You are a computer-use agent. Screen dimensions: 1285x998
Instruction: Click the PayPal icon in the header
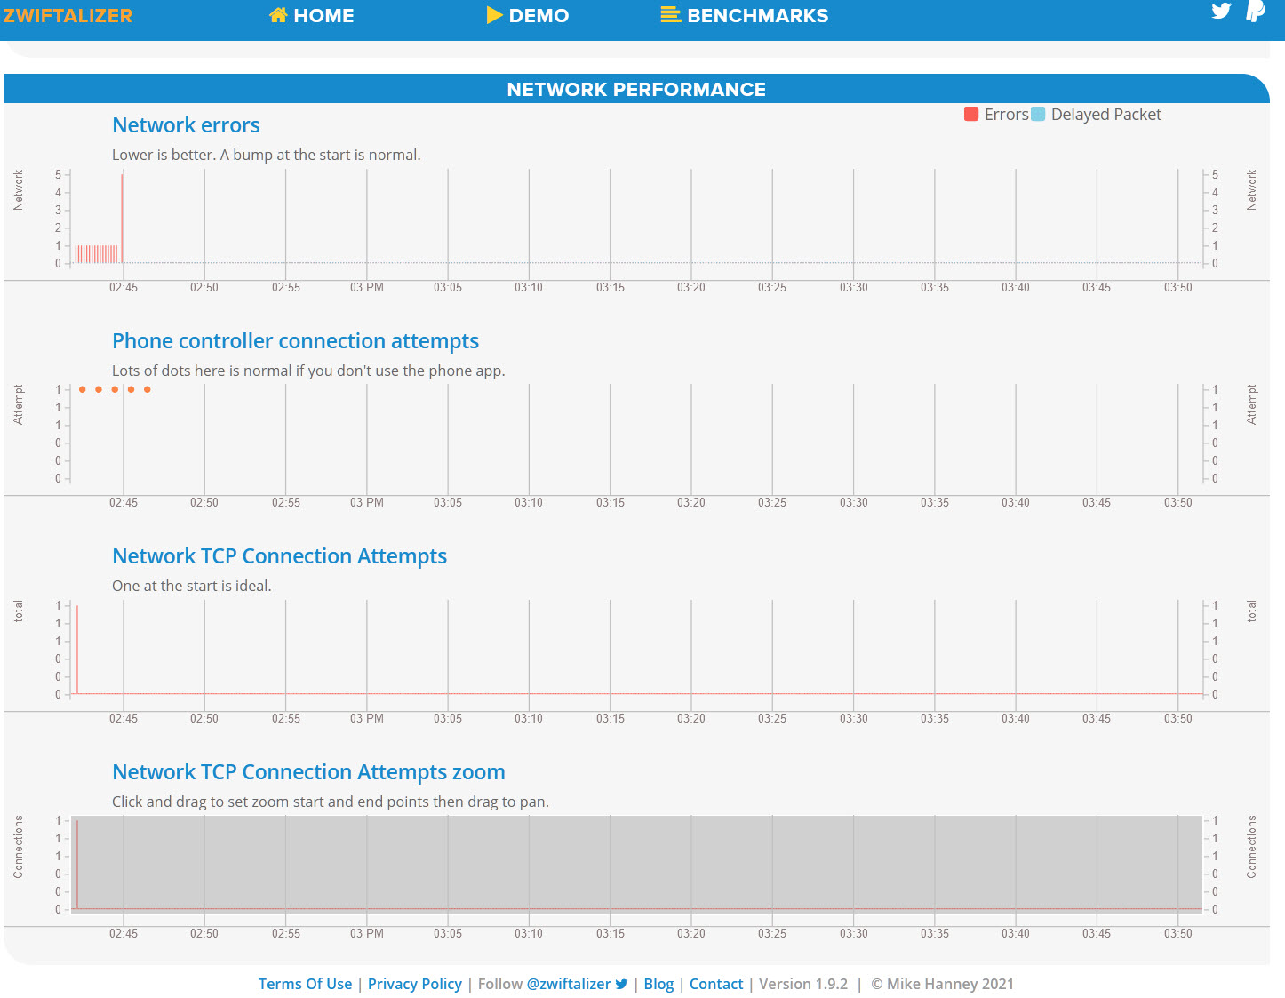coord(1255,11)
